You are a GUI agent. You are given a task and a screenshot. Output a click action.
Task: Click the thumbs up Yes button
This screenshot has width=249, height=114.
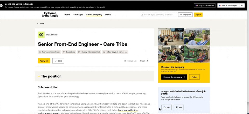(166, 107)
